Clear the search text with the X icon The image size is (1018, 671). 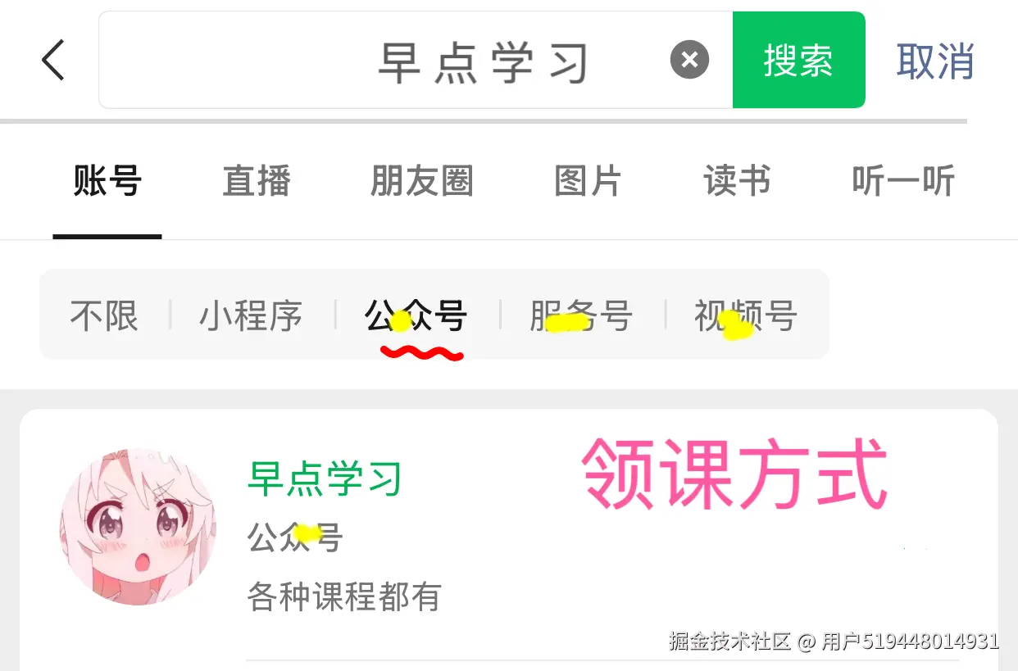tap(689, 60)
